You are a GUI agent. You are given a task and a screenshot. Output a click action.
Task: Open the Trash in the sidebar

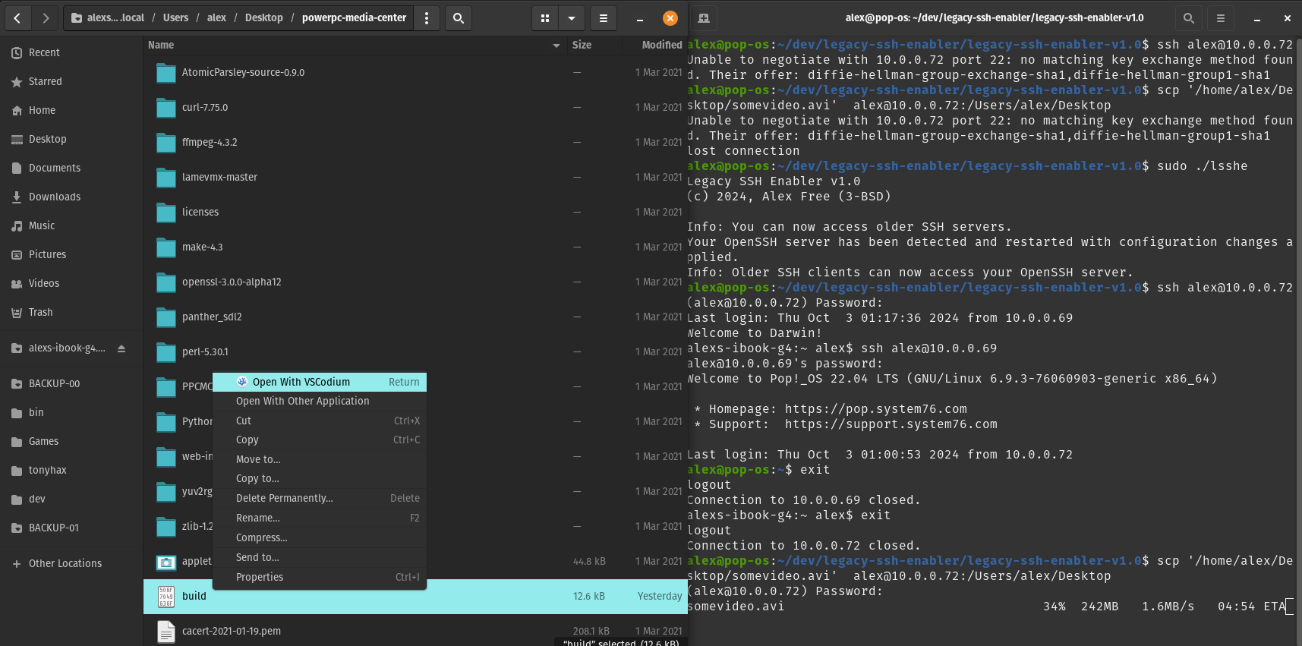point(41,312)
